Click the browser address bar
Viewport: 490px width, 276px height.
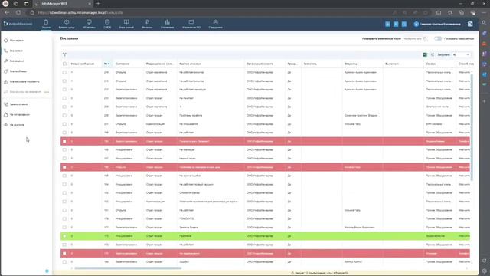click(213, 12)
